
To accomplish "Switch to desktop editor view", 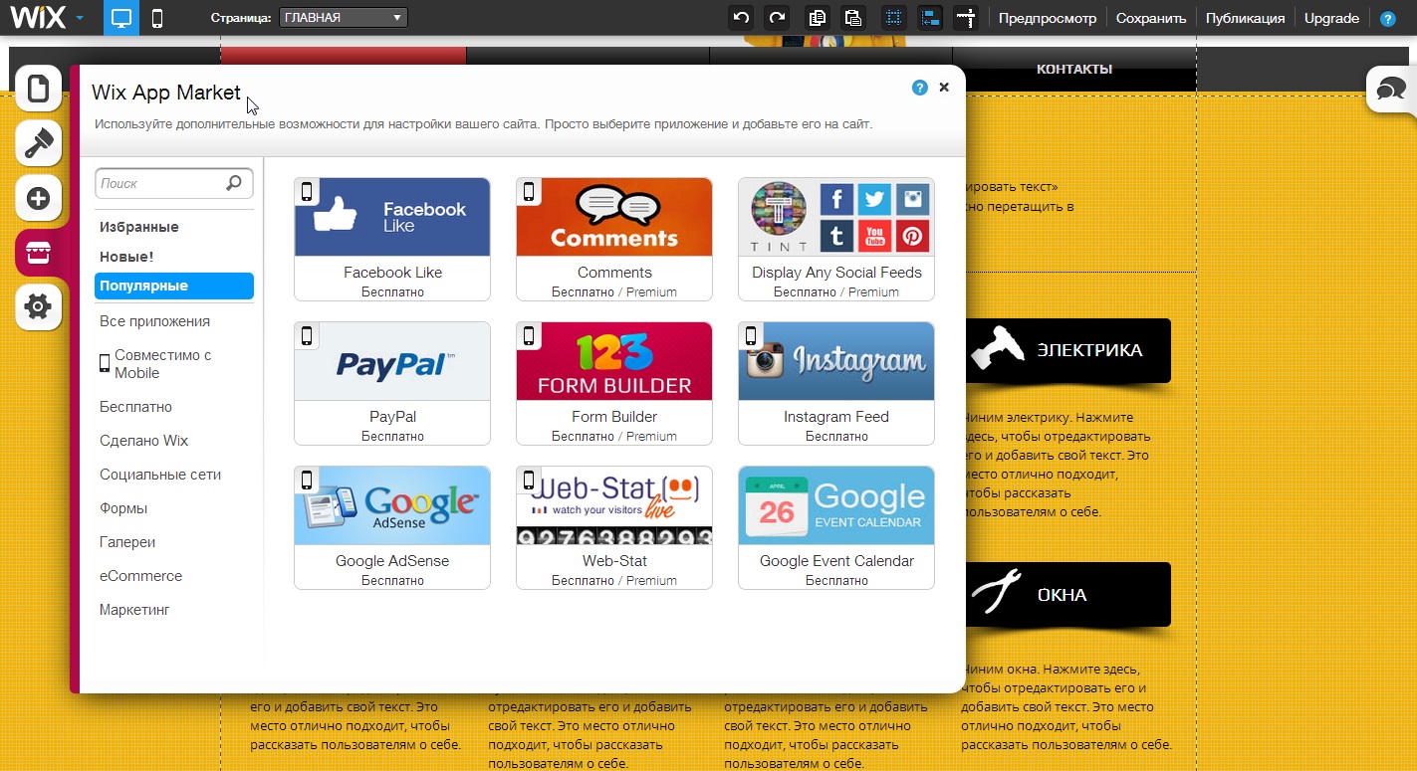I will point(121,18).
